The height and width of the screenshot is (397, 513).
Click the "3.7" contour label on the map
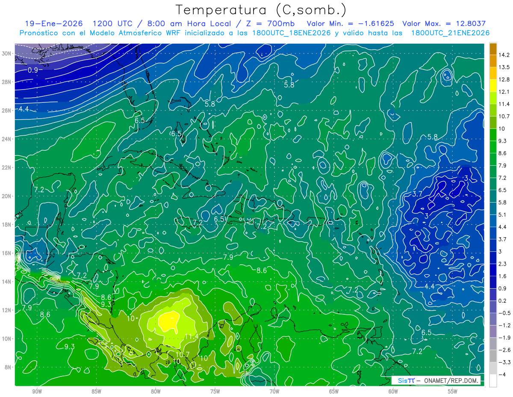pyautogui.click(x=417, y=194)
